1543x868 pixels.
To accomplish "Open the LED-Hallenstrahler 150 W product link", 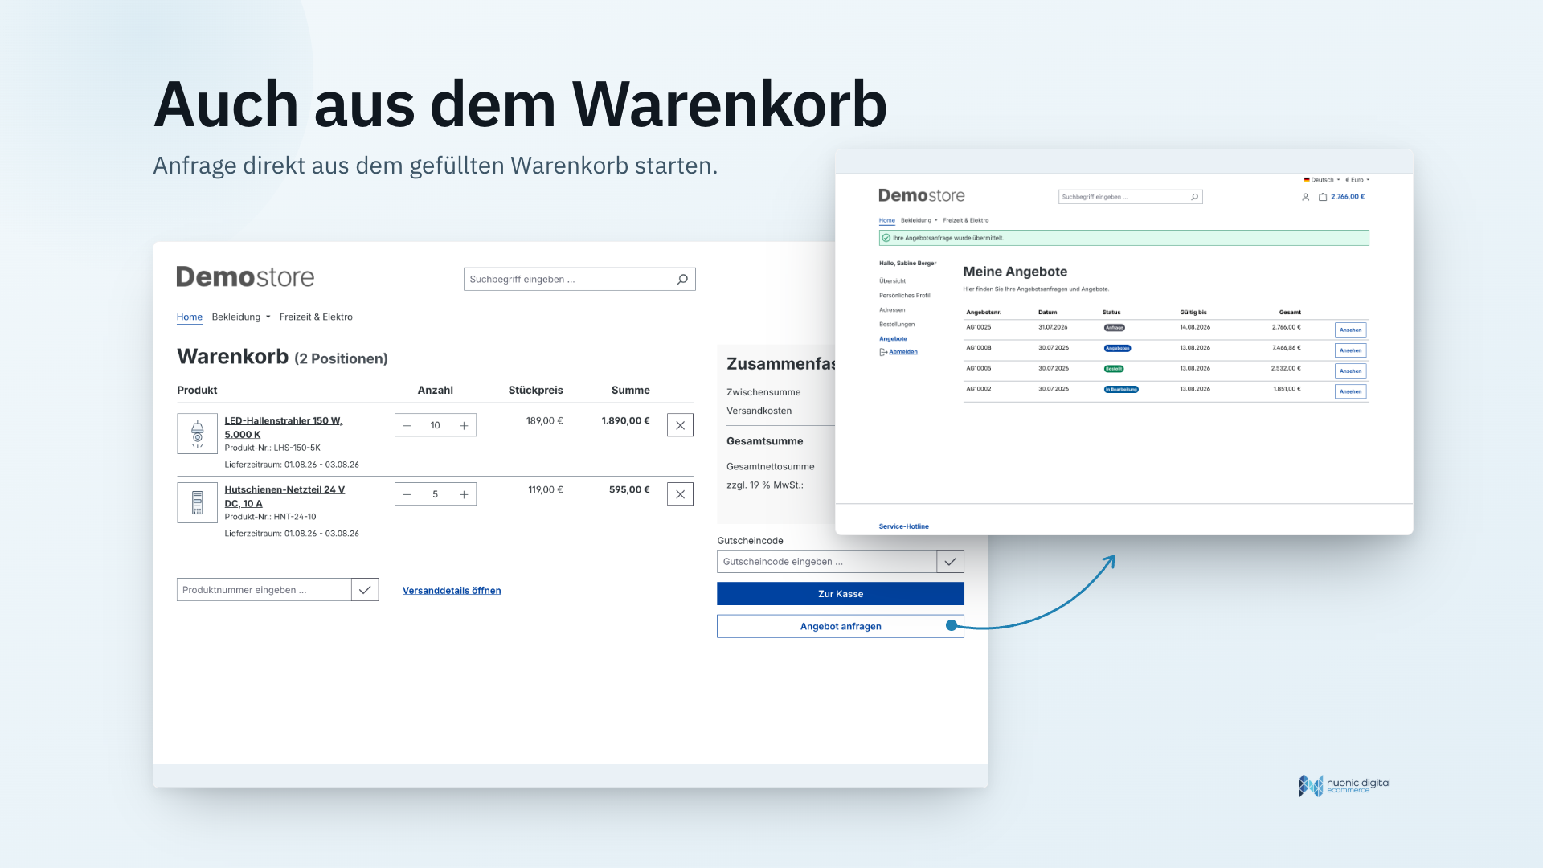I will [x=283, y=428].
